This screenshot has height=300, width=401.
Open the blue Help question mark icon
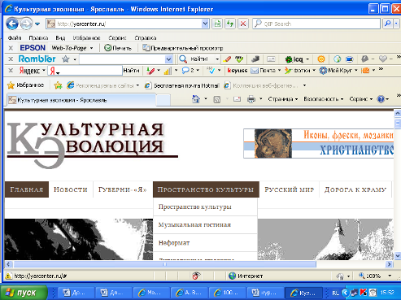tap(381, 99)
